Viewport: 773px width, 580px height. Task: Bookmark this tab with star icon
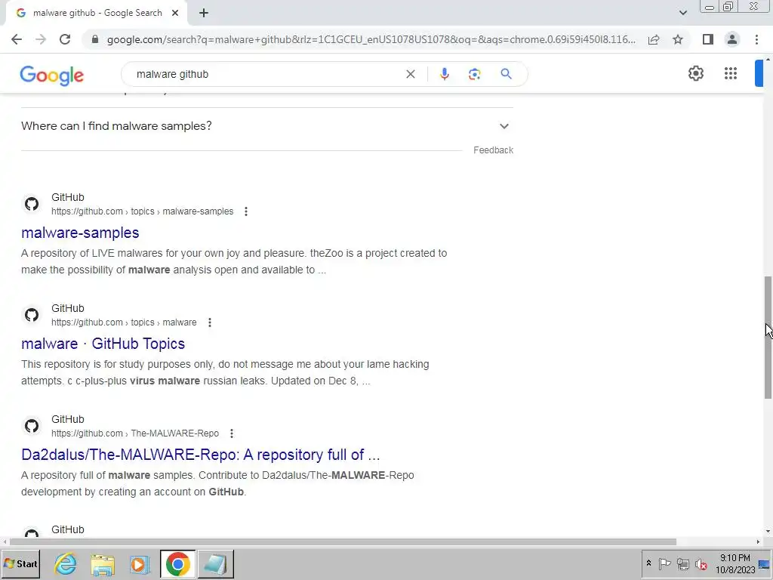[678, 39]
